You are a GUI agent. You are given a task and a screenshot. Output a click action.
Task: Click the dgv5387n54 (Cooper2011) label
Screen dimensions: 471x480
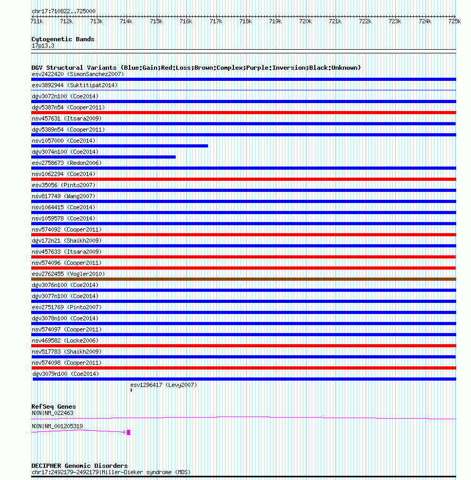(68, 107)
